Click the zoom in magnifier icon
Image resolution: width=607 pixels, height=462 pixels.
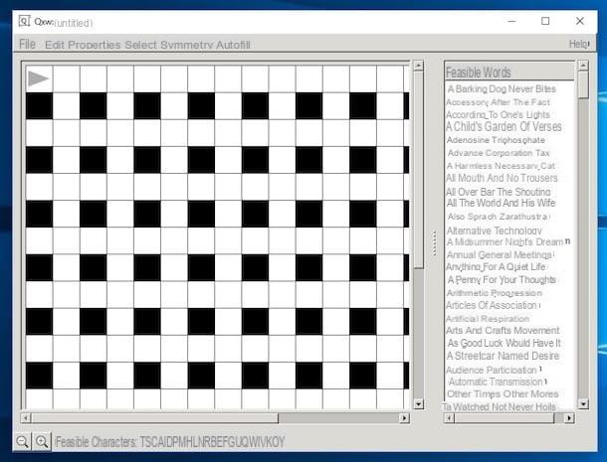(x=42, y=441)
